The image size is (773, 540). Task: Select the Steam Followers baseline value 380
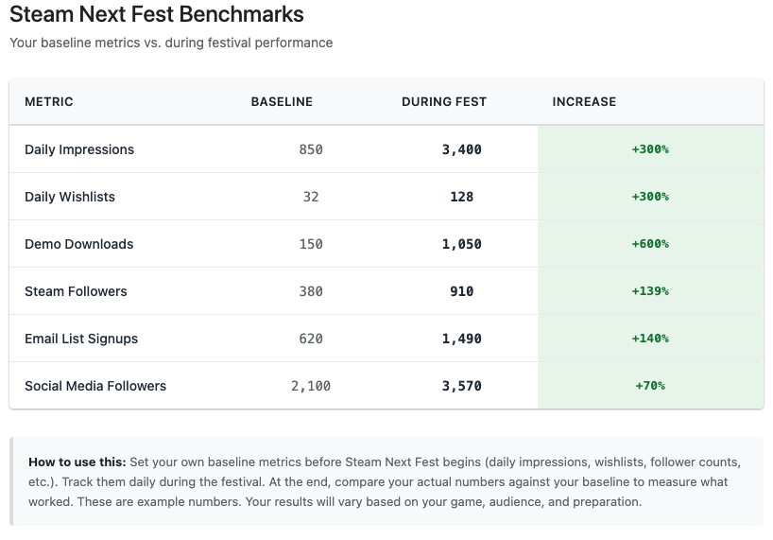[x=311, y=291]
